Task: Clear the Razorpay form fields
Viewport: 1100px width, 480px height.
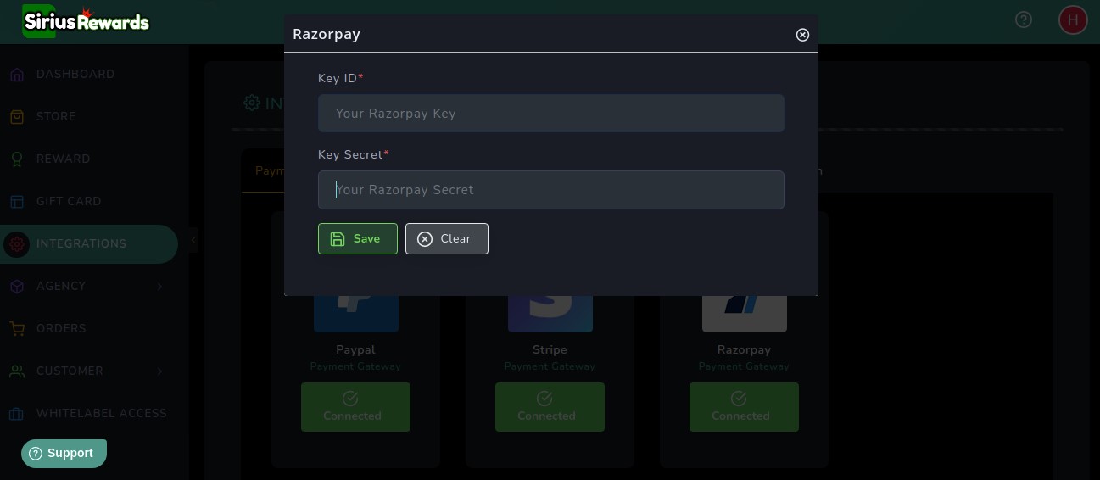Action: 447,238
